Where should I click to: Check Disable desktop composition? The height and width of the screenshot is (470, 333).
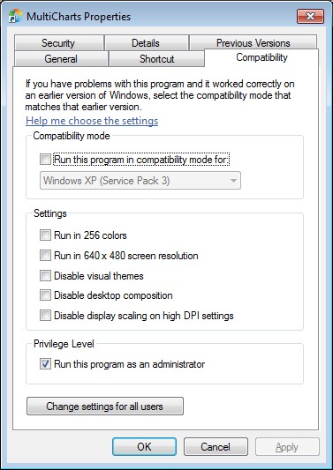tap(45, 295)
